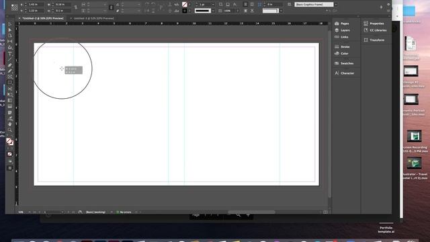Select the Gradient Swatch tool
The image size is (430, 242).
click(10, 100)
